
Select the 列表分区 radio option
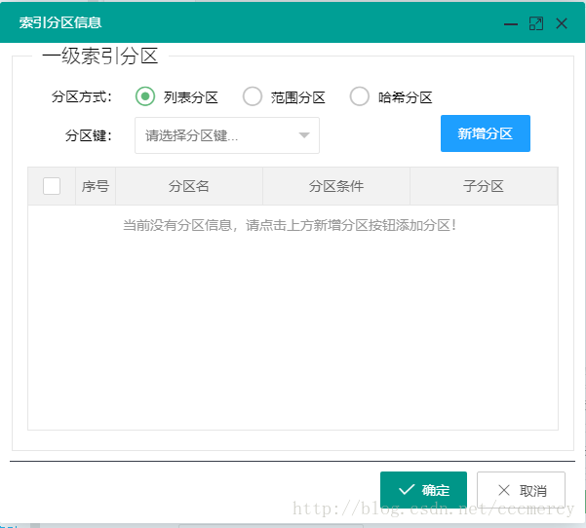[145, 96]
